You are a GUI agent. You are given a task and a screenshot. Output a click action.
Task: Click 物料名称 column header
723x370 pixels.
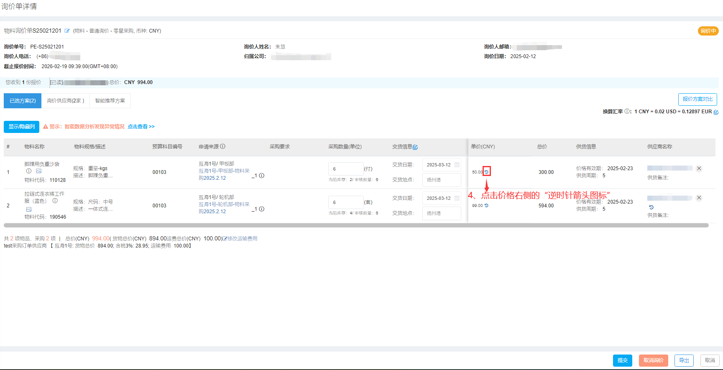click(34, 147)
